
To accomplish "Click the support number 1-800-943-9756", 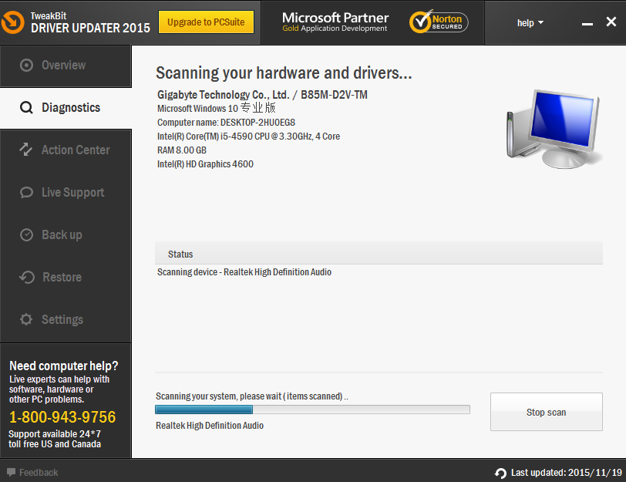I will pos(62,417).
